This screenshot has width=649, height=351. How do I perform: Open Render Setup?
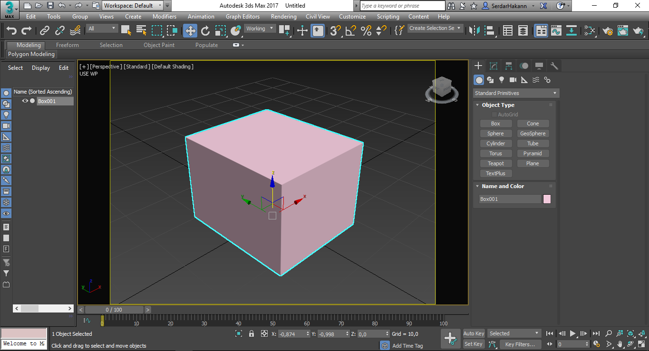608,30
